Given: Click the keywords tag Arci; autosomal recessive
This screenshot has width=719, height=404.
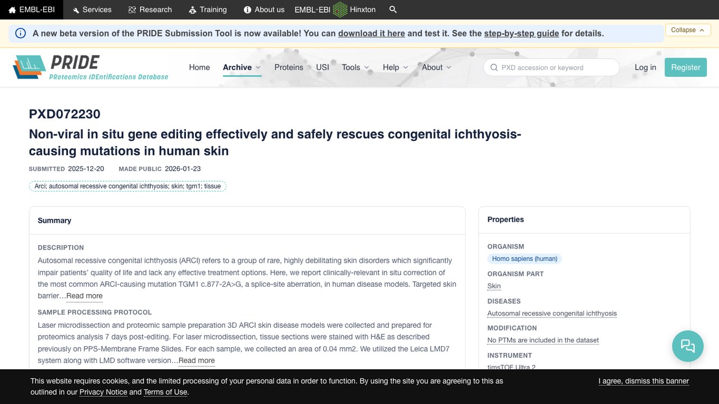Looking at the screenshot, I should click(x=128, y=186).
